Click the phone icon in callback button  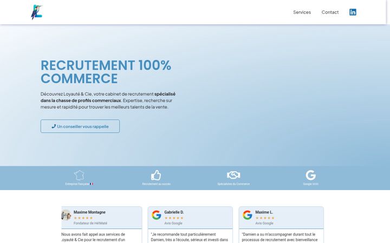tap(54, 126)
